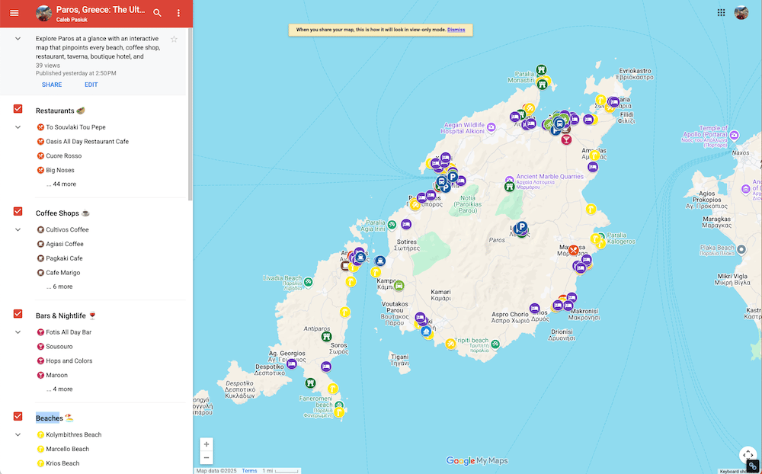The height and width of the screenshot is (474, 762).
Task: Dismiss the view-only mode notice
Action: click(x=456, y=30)
